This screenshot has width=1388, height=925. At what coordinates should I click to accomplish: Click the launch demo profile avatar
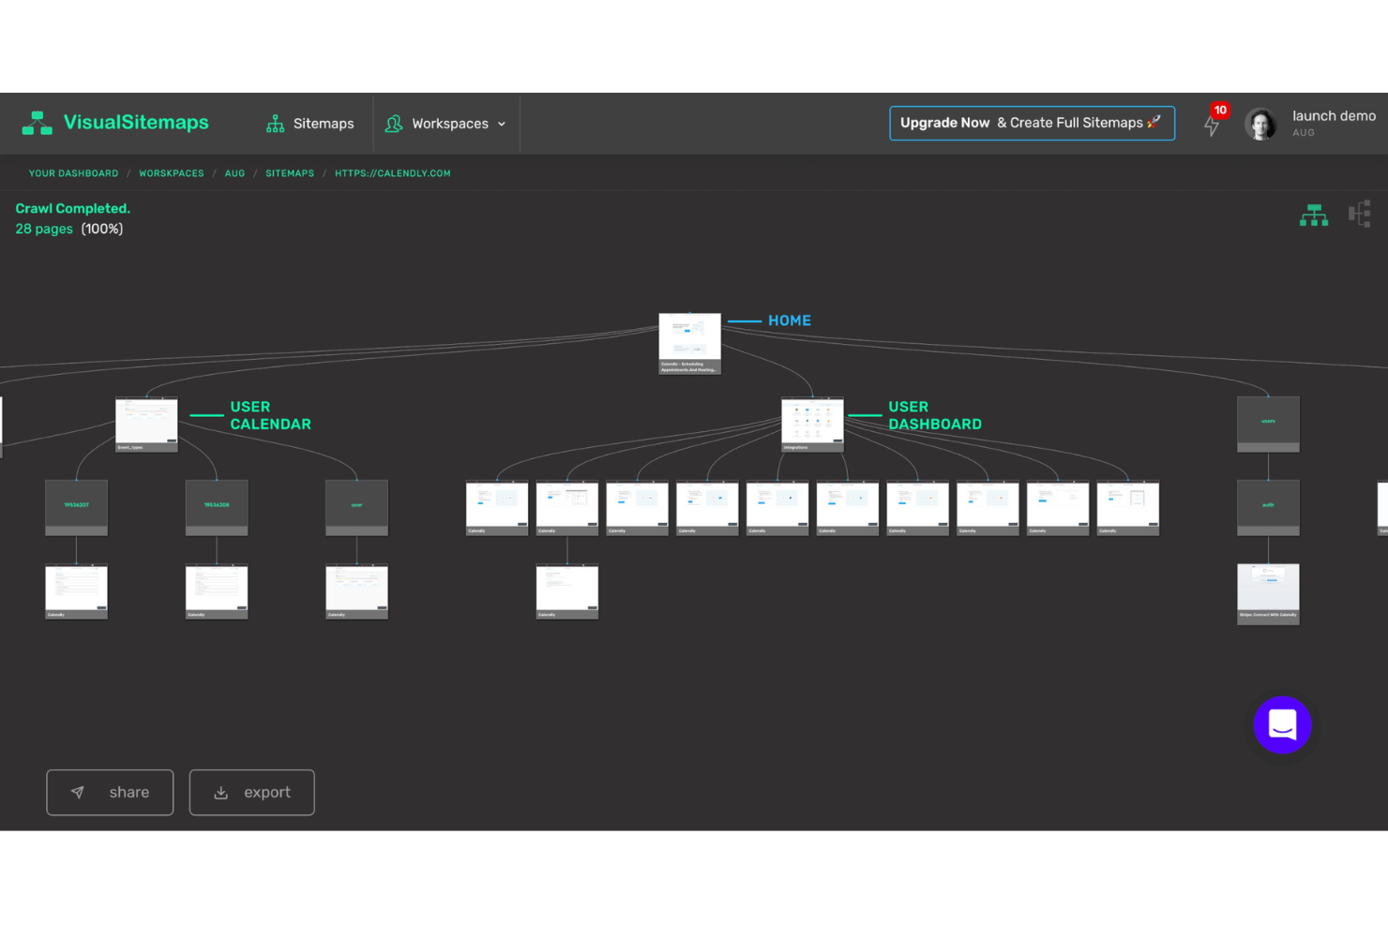point(1260,124)
